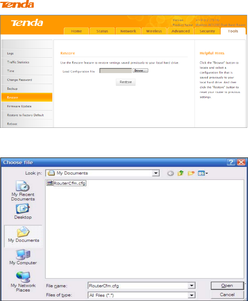The width and height of the screenshot is (248, 301).
Task: Click the Browse... button
Action: click(x=140, y=71)
